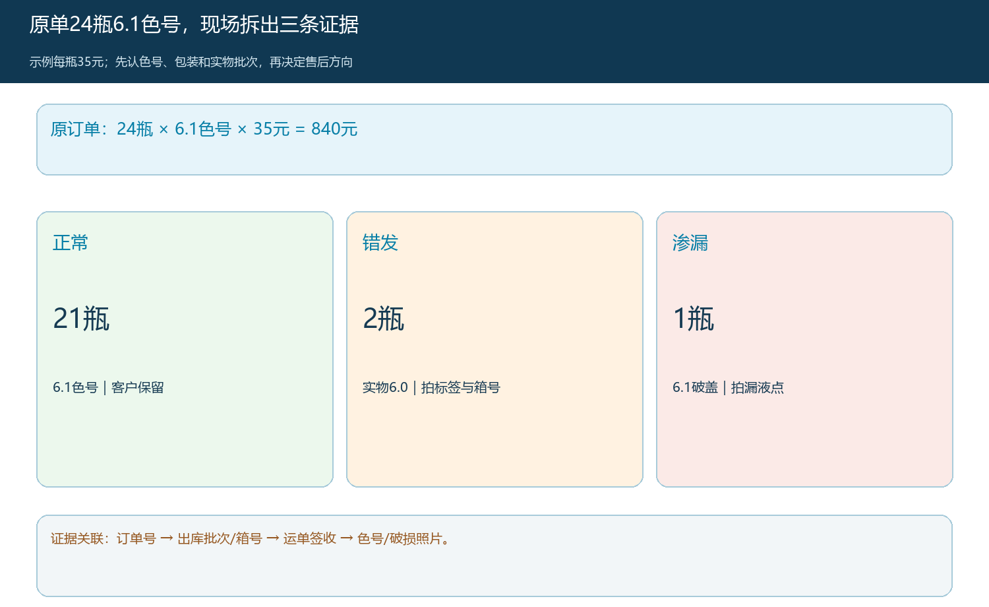Click 出库批次/箱号 in the evidence chain
This screenshot has width=989, height=607.
(220, 538)
